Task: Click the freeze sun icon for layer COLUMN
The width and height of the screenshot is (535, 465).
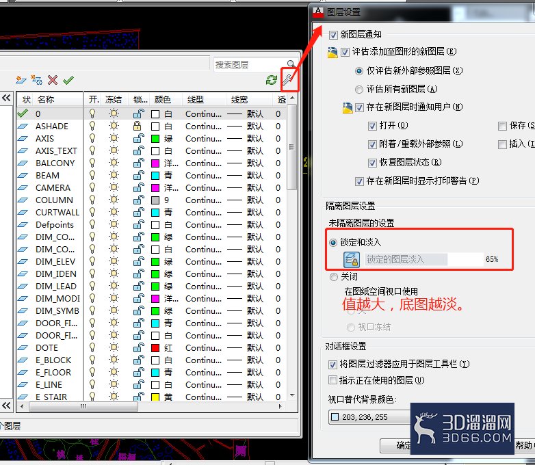Action: click(114, 200)
